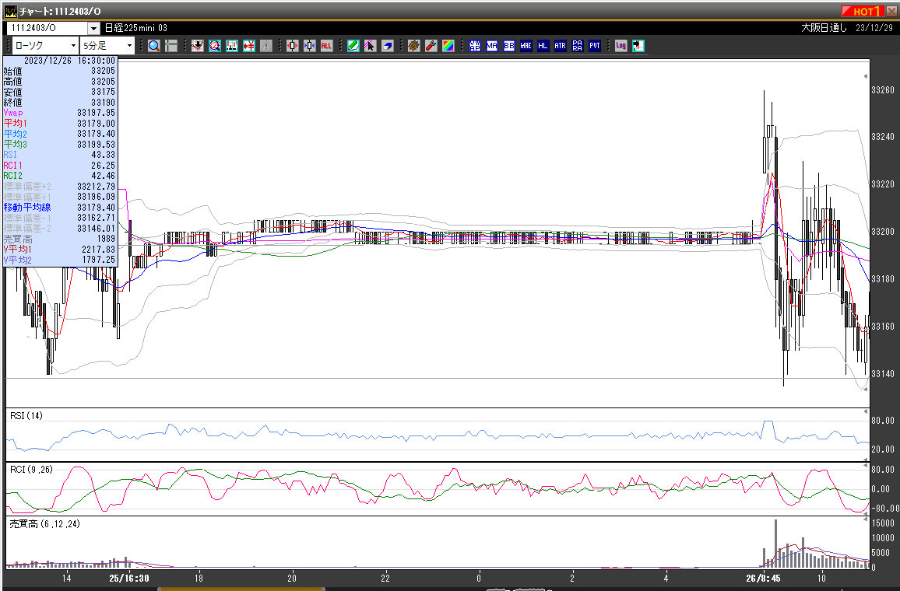Click the green-framed chart icon

pyautogui.click(x=232, y=46)
